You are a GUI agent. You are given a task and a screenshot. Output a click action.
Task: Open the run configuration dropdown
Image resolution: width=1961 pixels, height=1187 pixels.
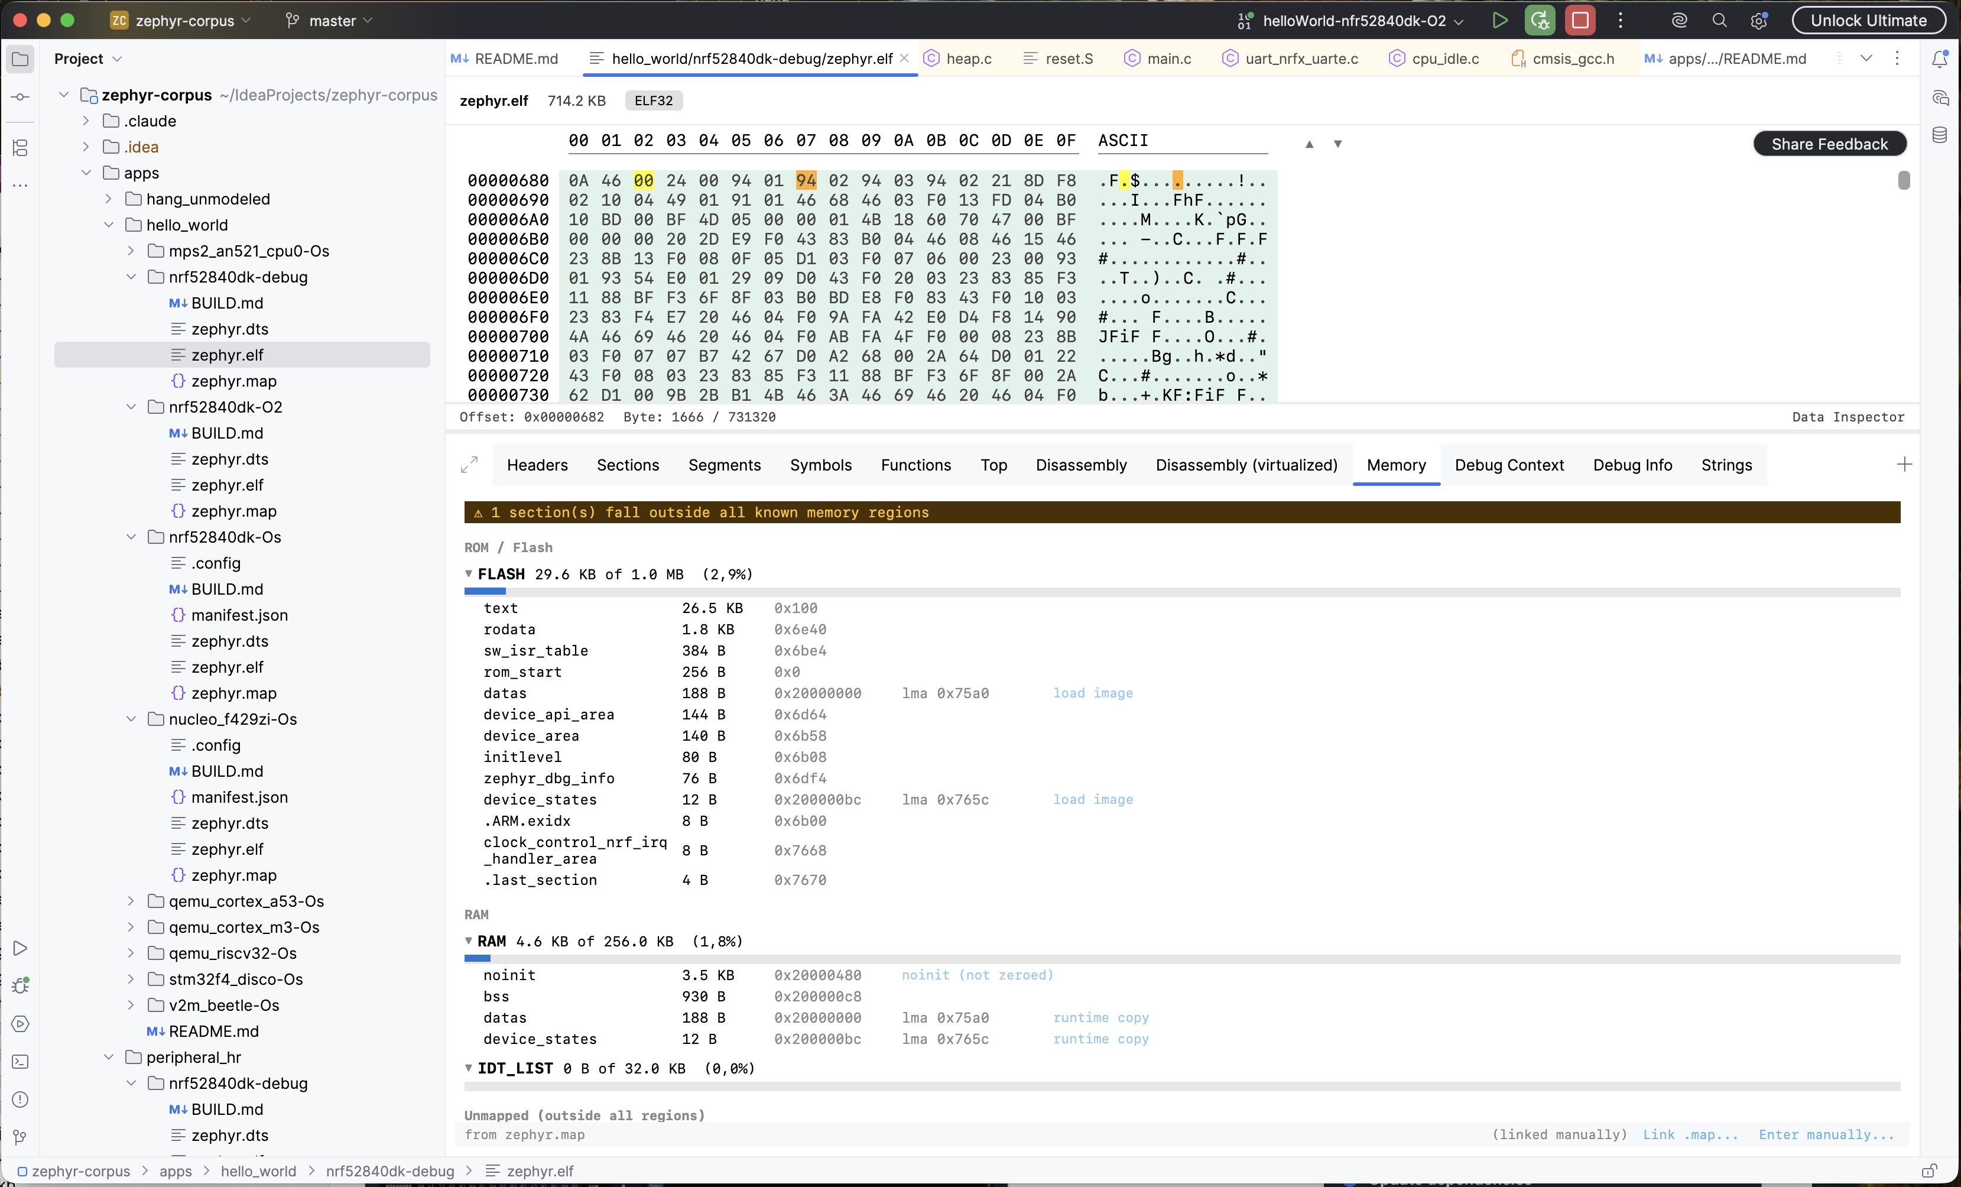[x=1350, y=21]
